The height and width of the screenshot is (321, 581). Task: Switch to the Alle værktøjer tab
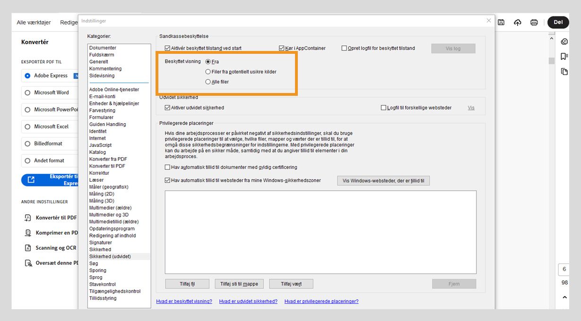[34, 22]
